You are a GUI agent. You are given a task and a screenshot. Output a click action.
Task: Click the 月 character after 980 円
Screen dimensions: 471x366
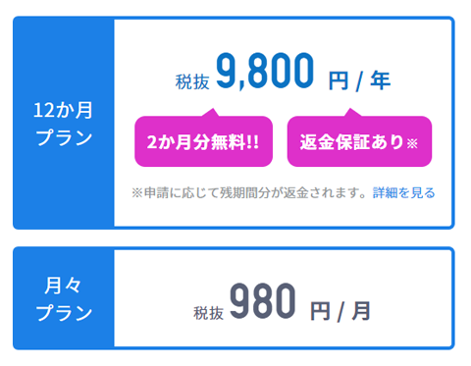(x=361, y=311)
